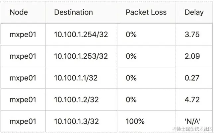Click the delay value 0.27
The image size is (214, 133).
coord(192,78)
